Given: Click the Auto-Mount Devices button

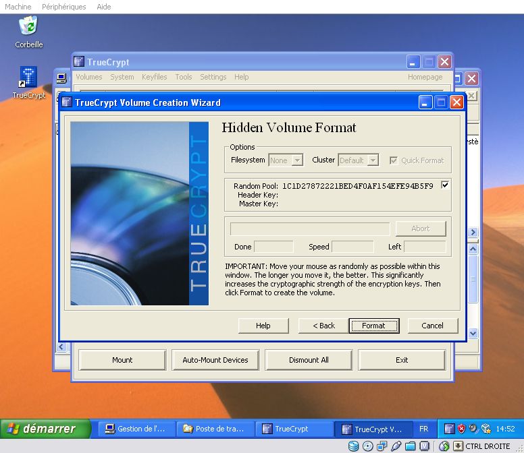Looking at the screenshot, I should 215,360.
